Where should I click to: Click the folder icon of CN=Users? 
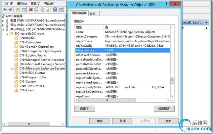16,90
